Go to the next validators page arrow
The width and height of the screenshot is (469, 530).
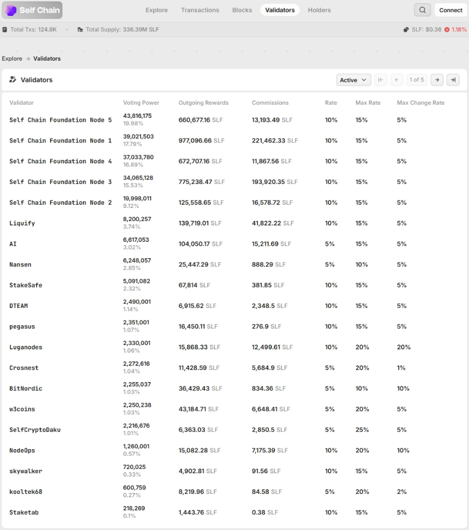(x=437, y=80)
